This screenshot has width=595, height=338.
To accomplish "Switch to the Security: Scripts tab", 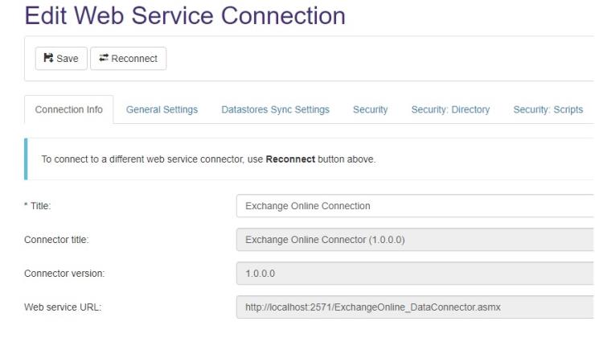I will (x=548, y=110).
